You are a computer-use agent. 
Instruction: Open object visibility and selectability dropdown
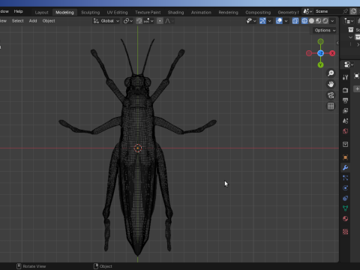coord(251,21)
